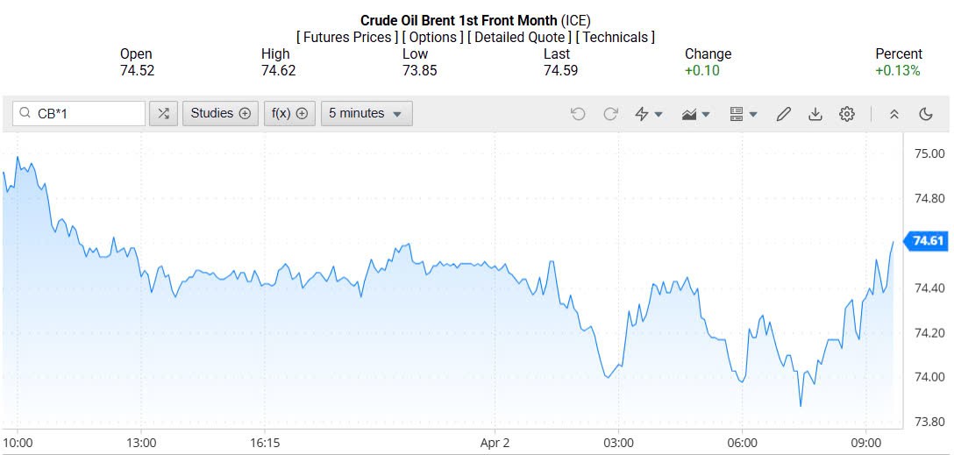
Task: View the Detailed Quote link
Action: pyautogui.click(x=521, y=37)
